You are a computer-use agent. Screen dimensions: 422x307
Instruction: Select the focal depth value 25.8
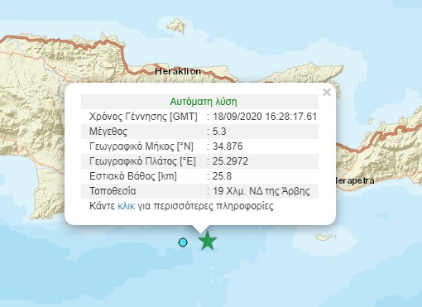coord(222,176)
